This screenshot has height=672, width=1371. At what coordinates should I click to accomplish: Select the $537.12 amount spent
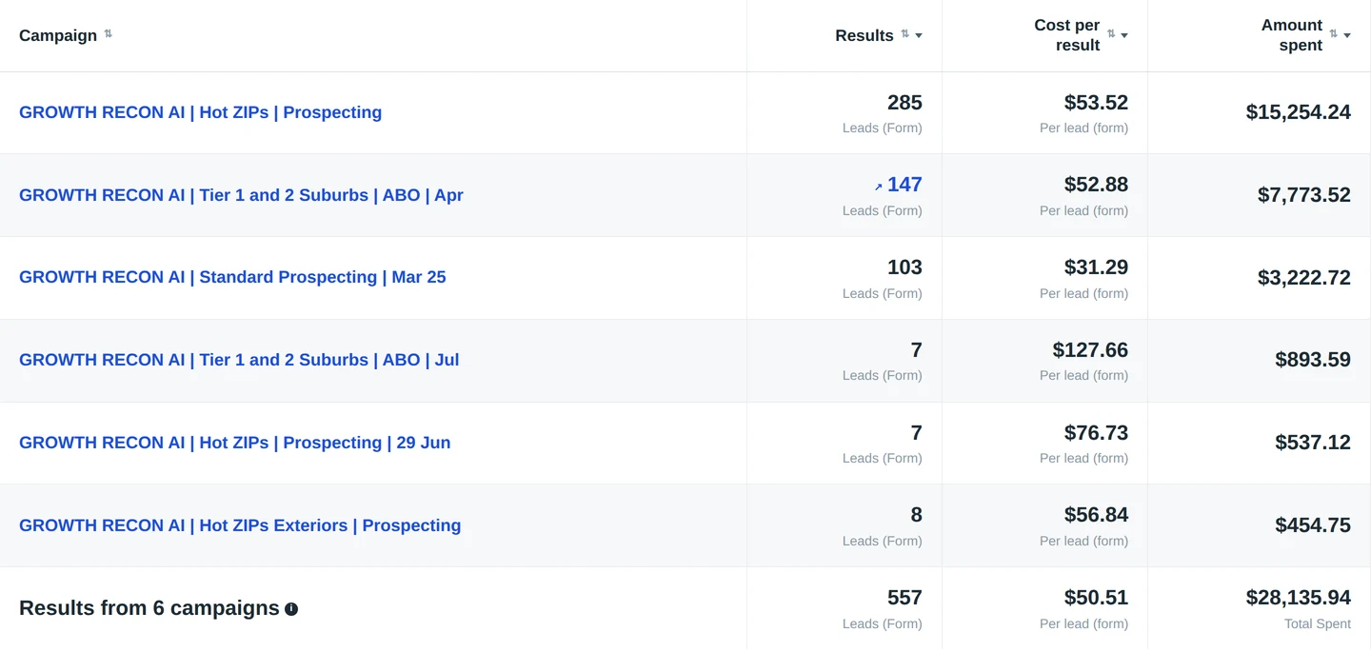(x=1313, y=443)
